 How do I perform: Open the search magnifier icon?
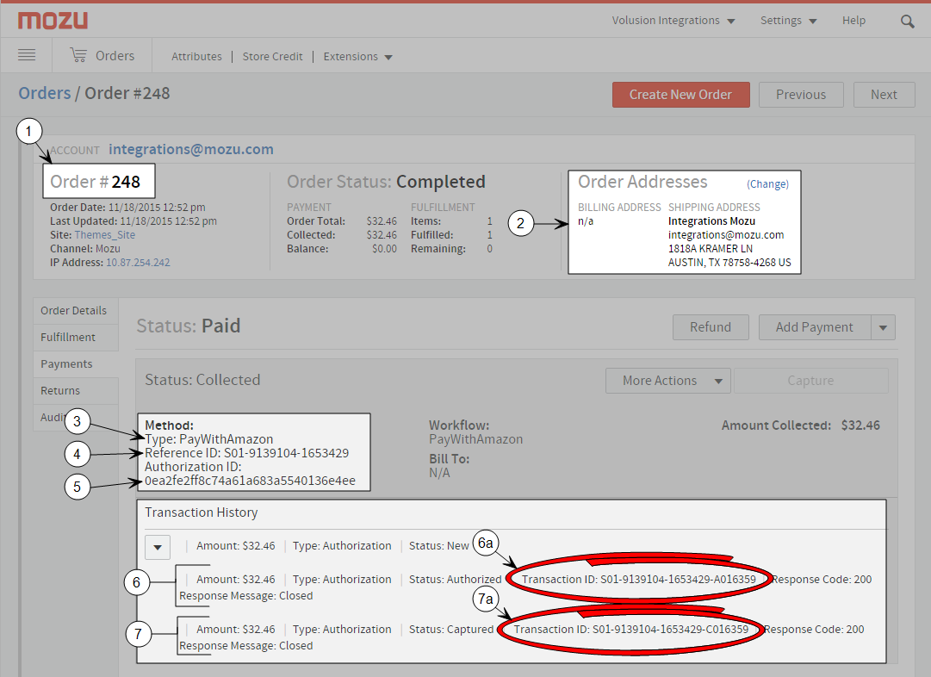(x=907, y=22)
